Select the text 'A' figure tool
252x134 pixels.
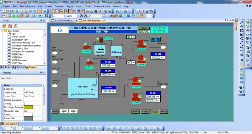click(x=242, y=60)
